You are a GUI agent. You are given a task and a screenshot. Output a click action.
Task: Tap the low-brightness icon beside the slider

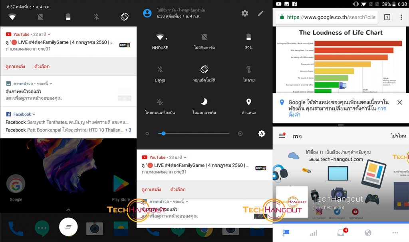[147, 134]
